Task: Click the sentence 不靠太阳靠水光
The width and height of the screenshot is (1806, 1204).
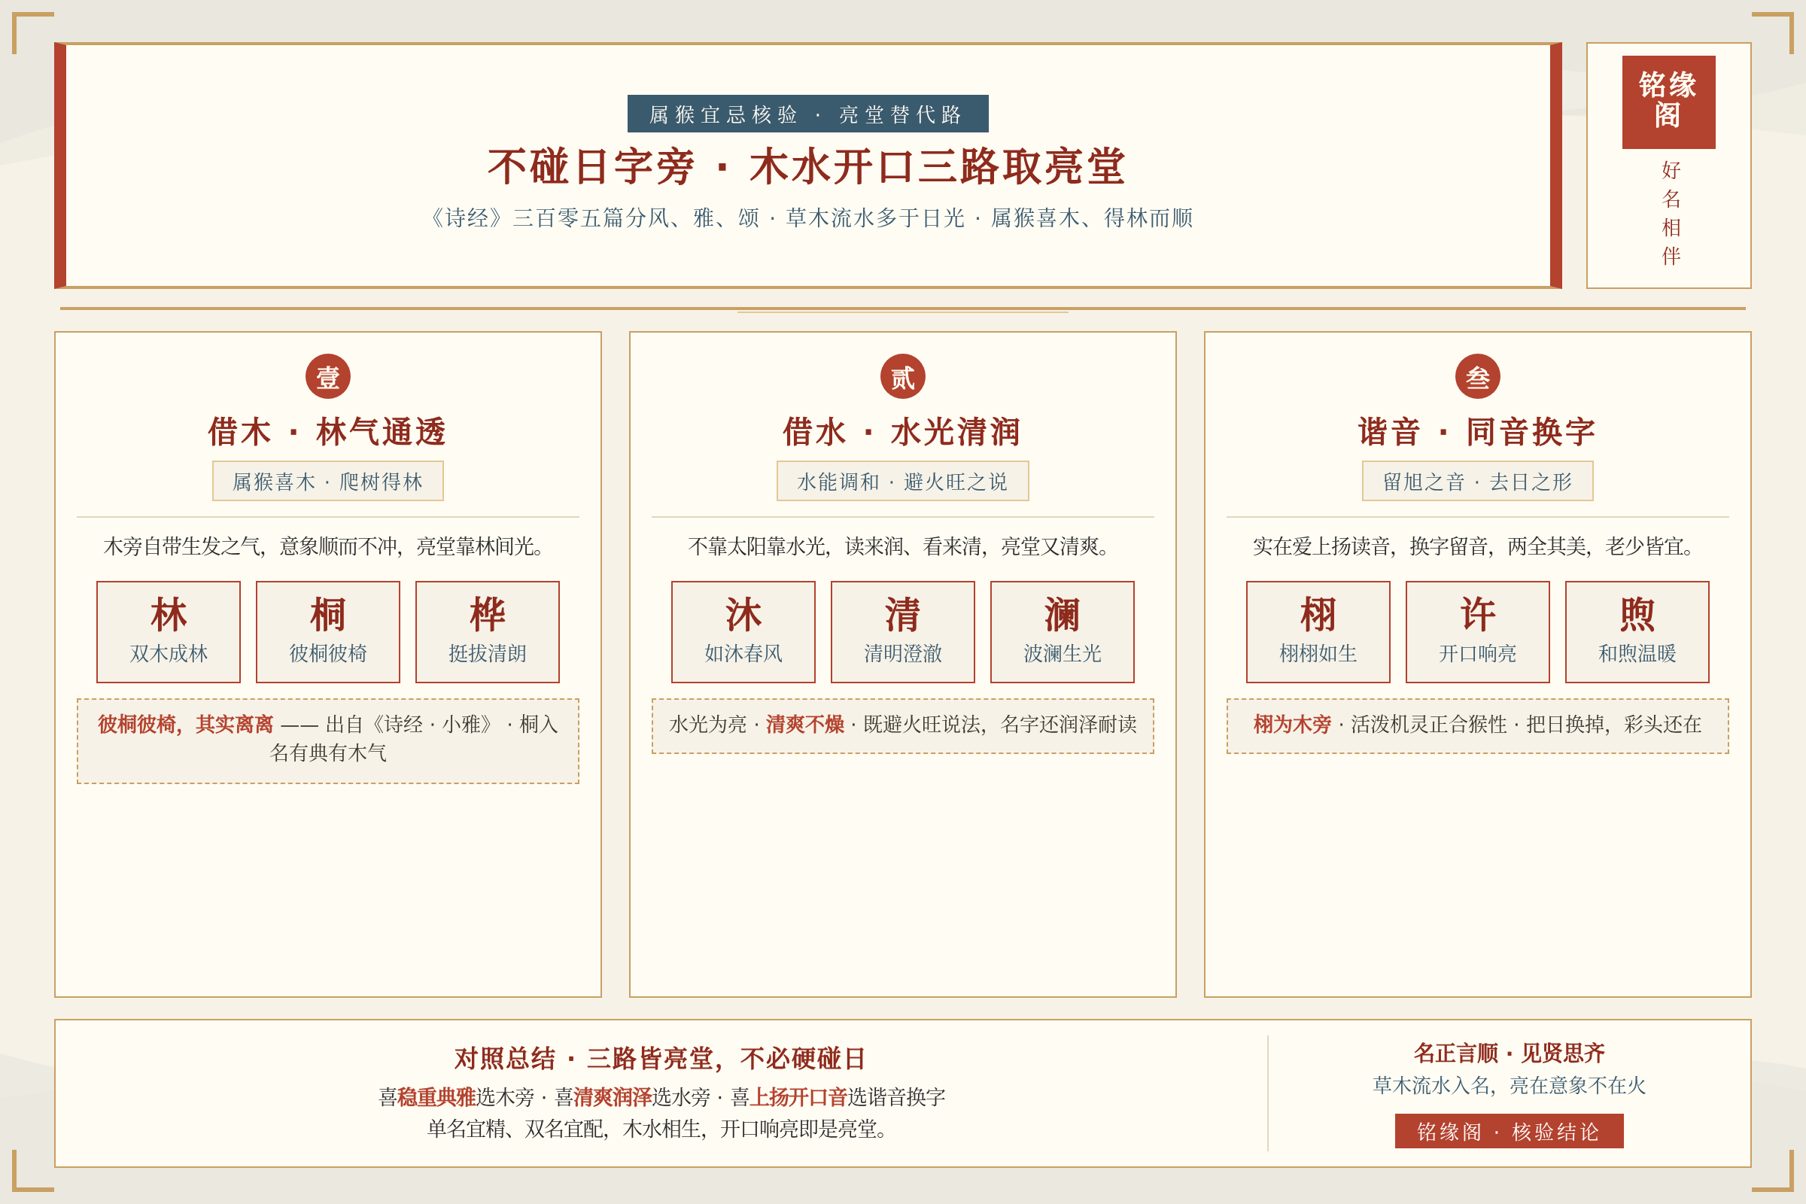Action: (902, 546)
